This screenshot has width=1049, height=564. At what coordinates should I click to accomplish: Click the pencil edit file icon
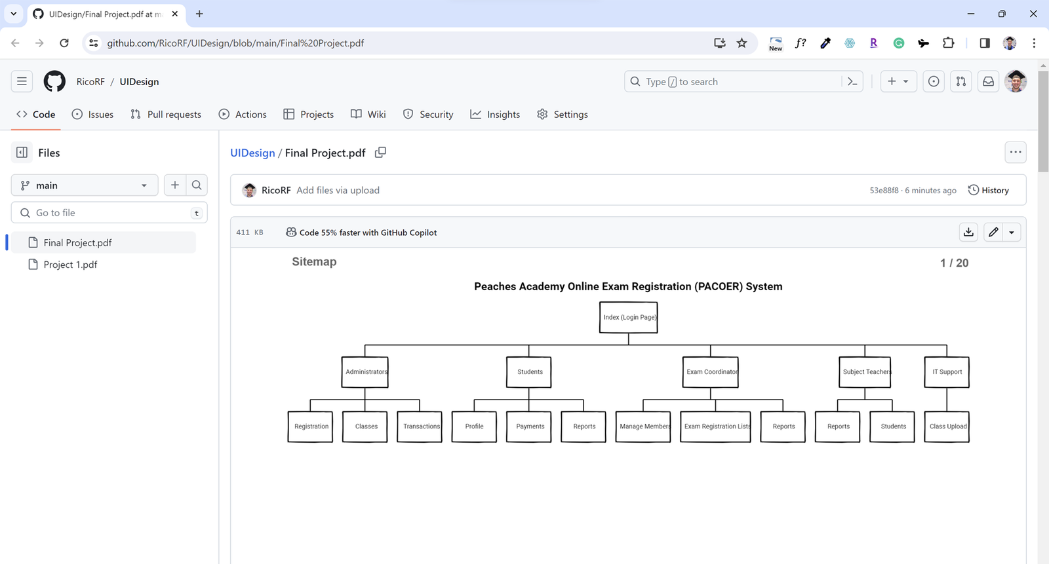(x=993, y=233)
